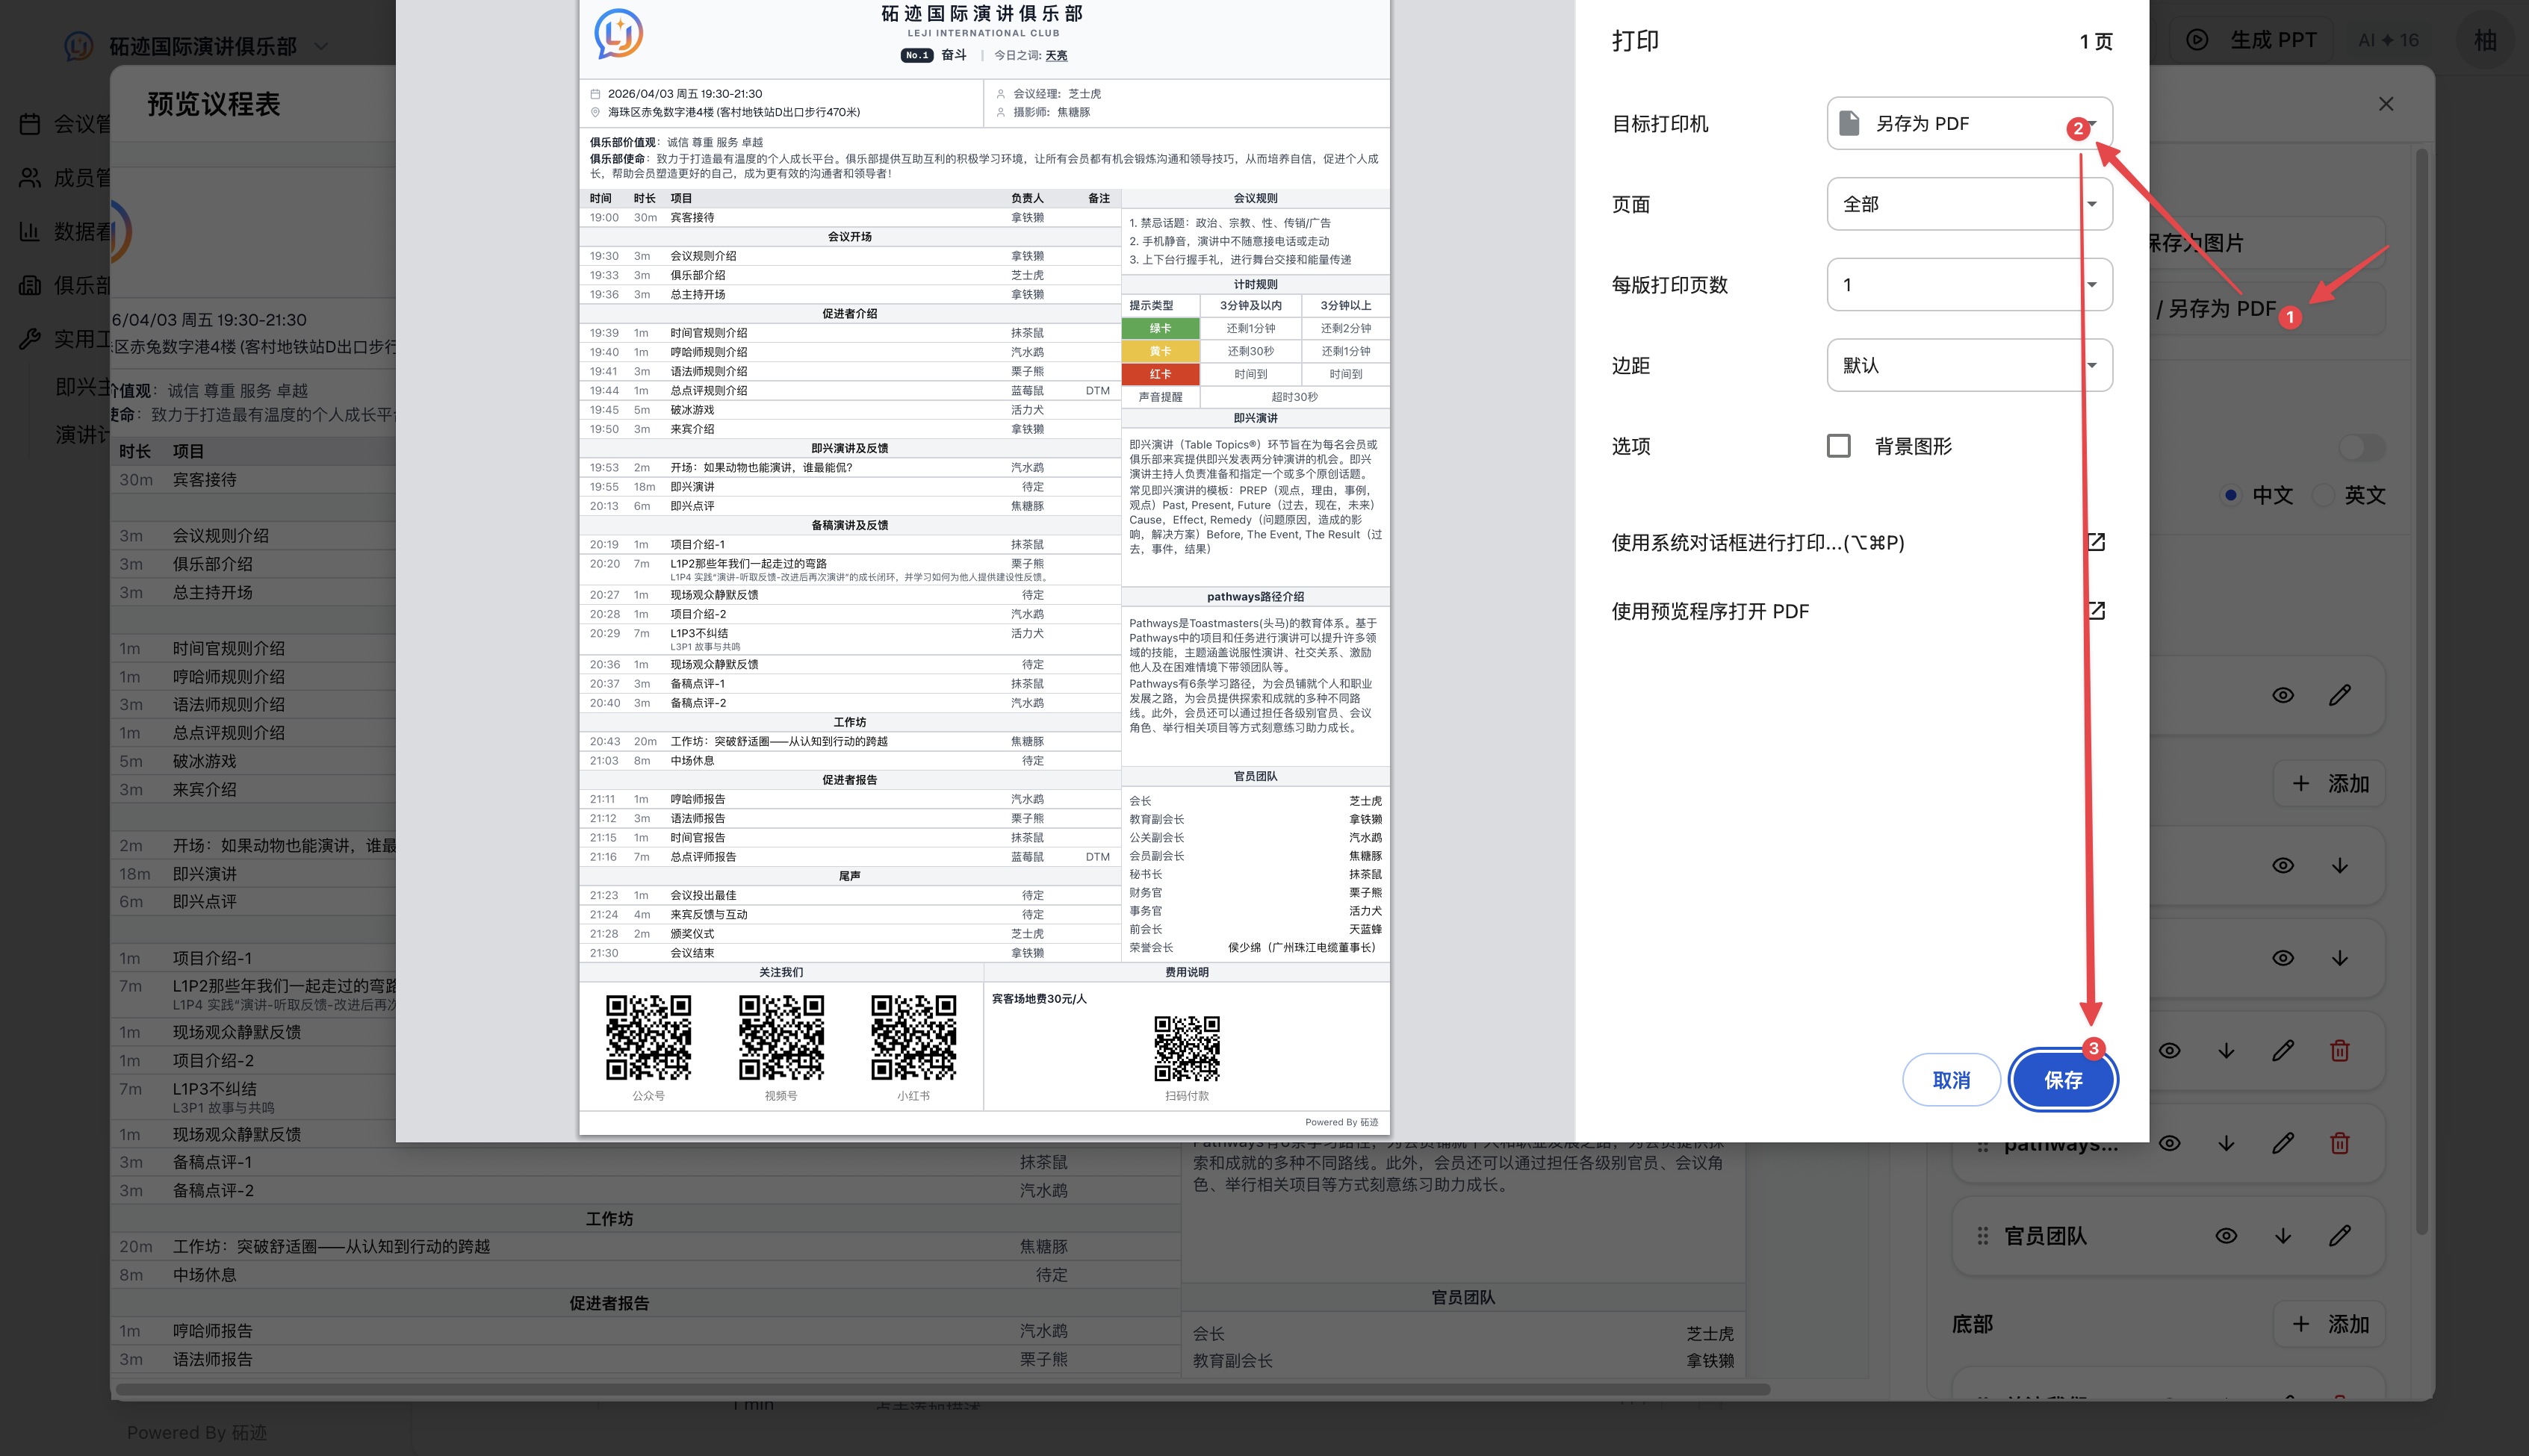Open the 柚 user avatar

coord(2485,40)
